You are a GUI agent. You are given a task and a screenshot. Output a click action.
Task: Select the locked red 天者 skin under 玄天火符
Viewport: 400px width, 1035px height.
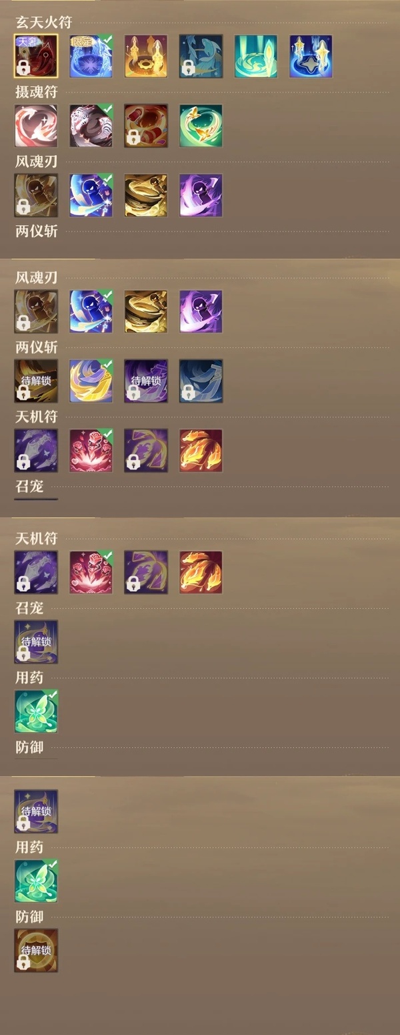[36, 57]
